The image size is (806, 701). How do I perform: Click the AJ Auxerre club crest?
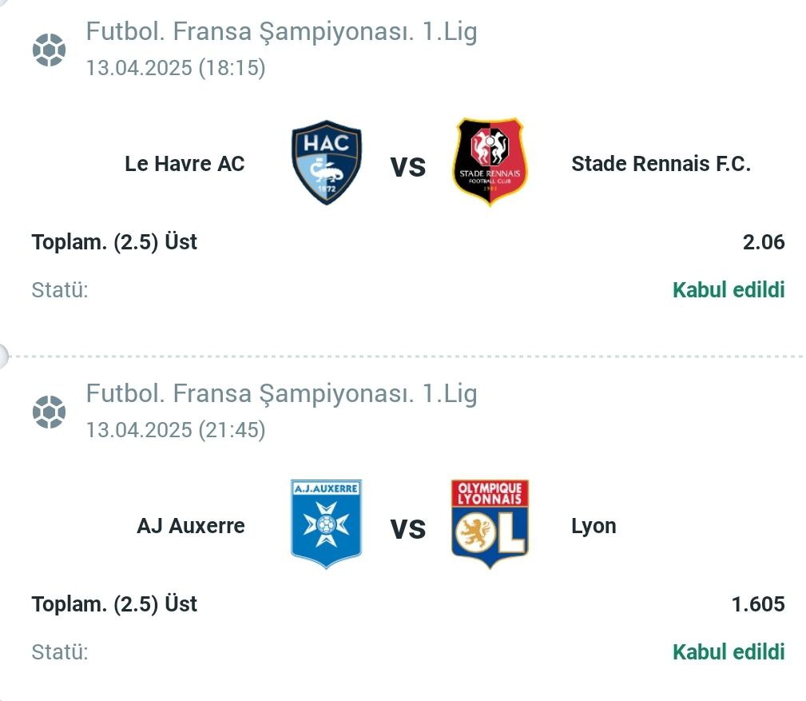click(327, 524)
